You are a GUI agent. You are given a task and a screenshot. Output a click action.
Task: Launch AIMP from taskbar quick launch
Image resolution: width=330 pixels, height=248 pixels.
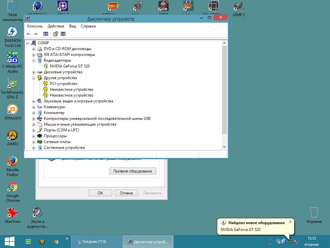pos(42,242)
